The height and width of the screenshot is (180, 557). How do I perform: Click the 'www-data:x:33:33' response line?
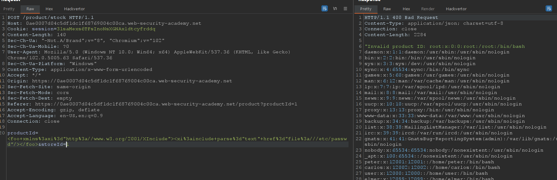coord(445,116)
